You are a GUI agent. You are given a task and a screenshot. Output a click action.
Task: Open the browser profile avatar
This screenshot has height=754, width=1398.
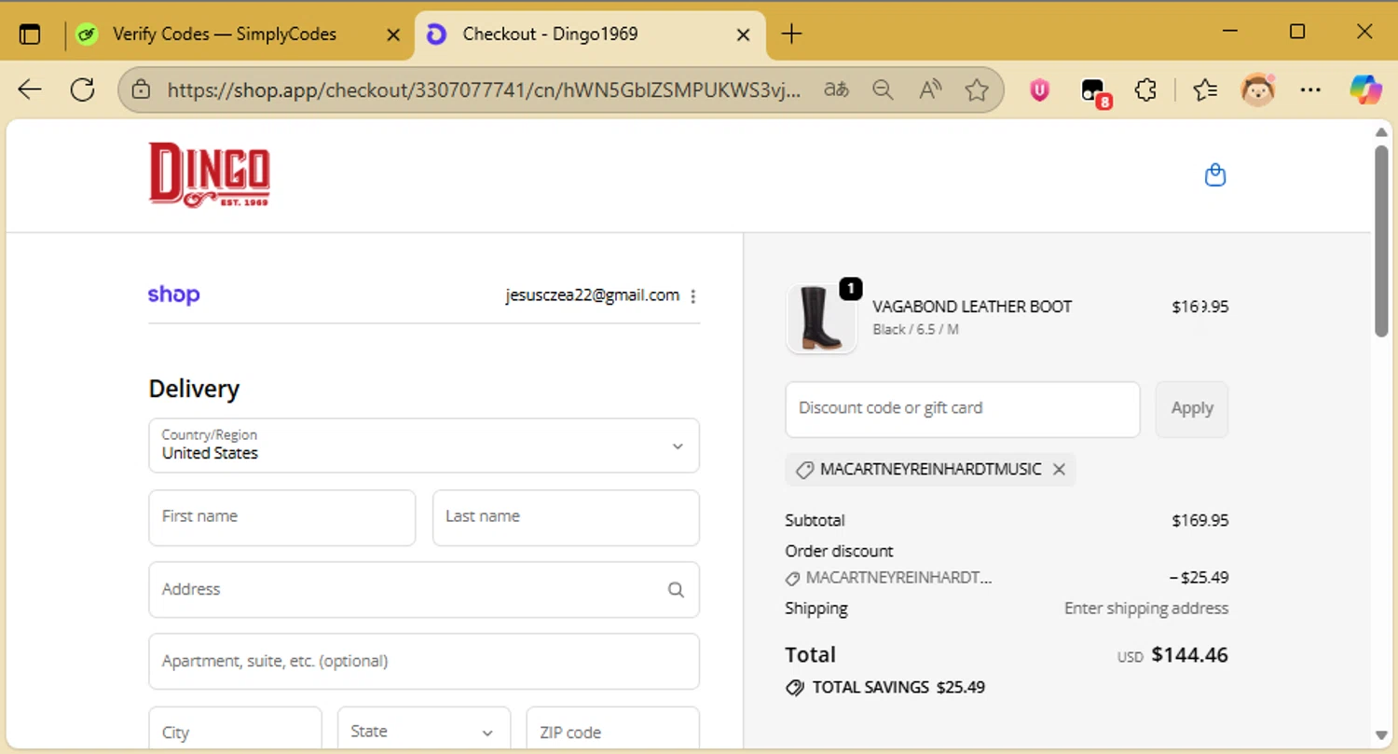coord(1257,89)
